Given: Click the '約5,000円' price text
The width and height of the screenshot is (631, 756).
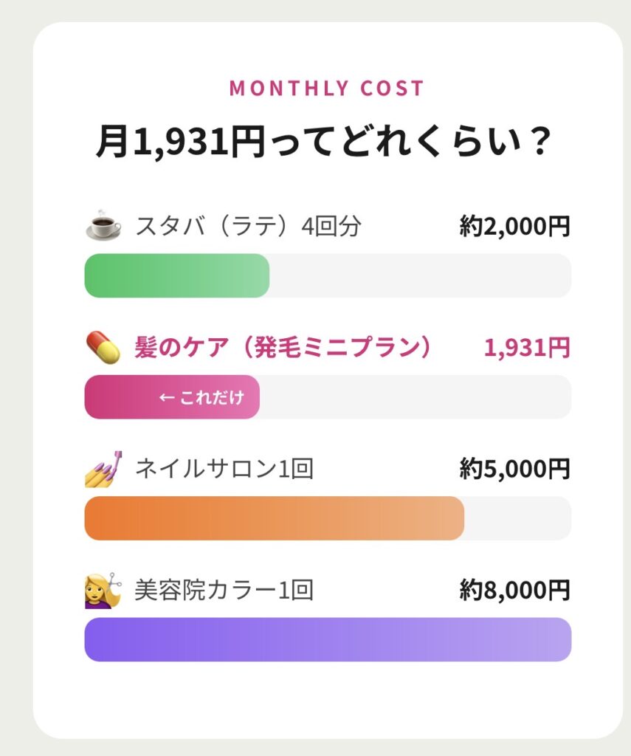Looking at the screenshot, I should 514,469.
